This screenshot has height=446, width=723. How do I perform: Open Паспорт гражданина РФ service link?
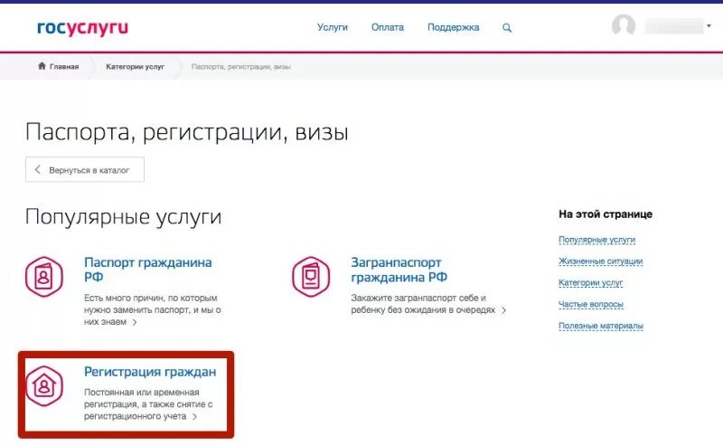coord(148,270)
